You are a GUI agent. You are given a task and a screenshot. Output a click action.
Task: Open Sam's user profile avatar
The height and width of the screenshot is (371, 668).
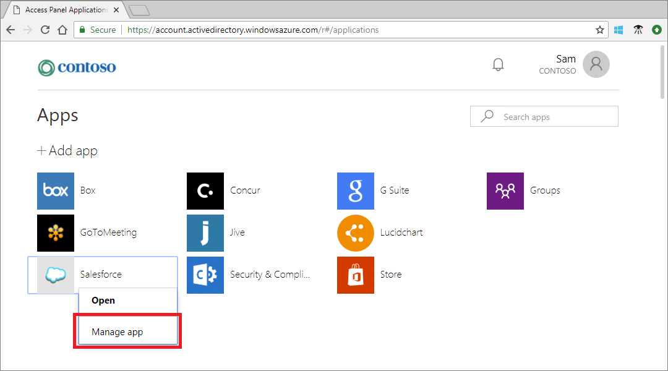(596, 64)
